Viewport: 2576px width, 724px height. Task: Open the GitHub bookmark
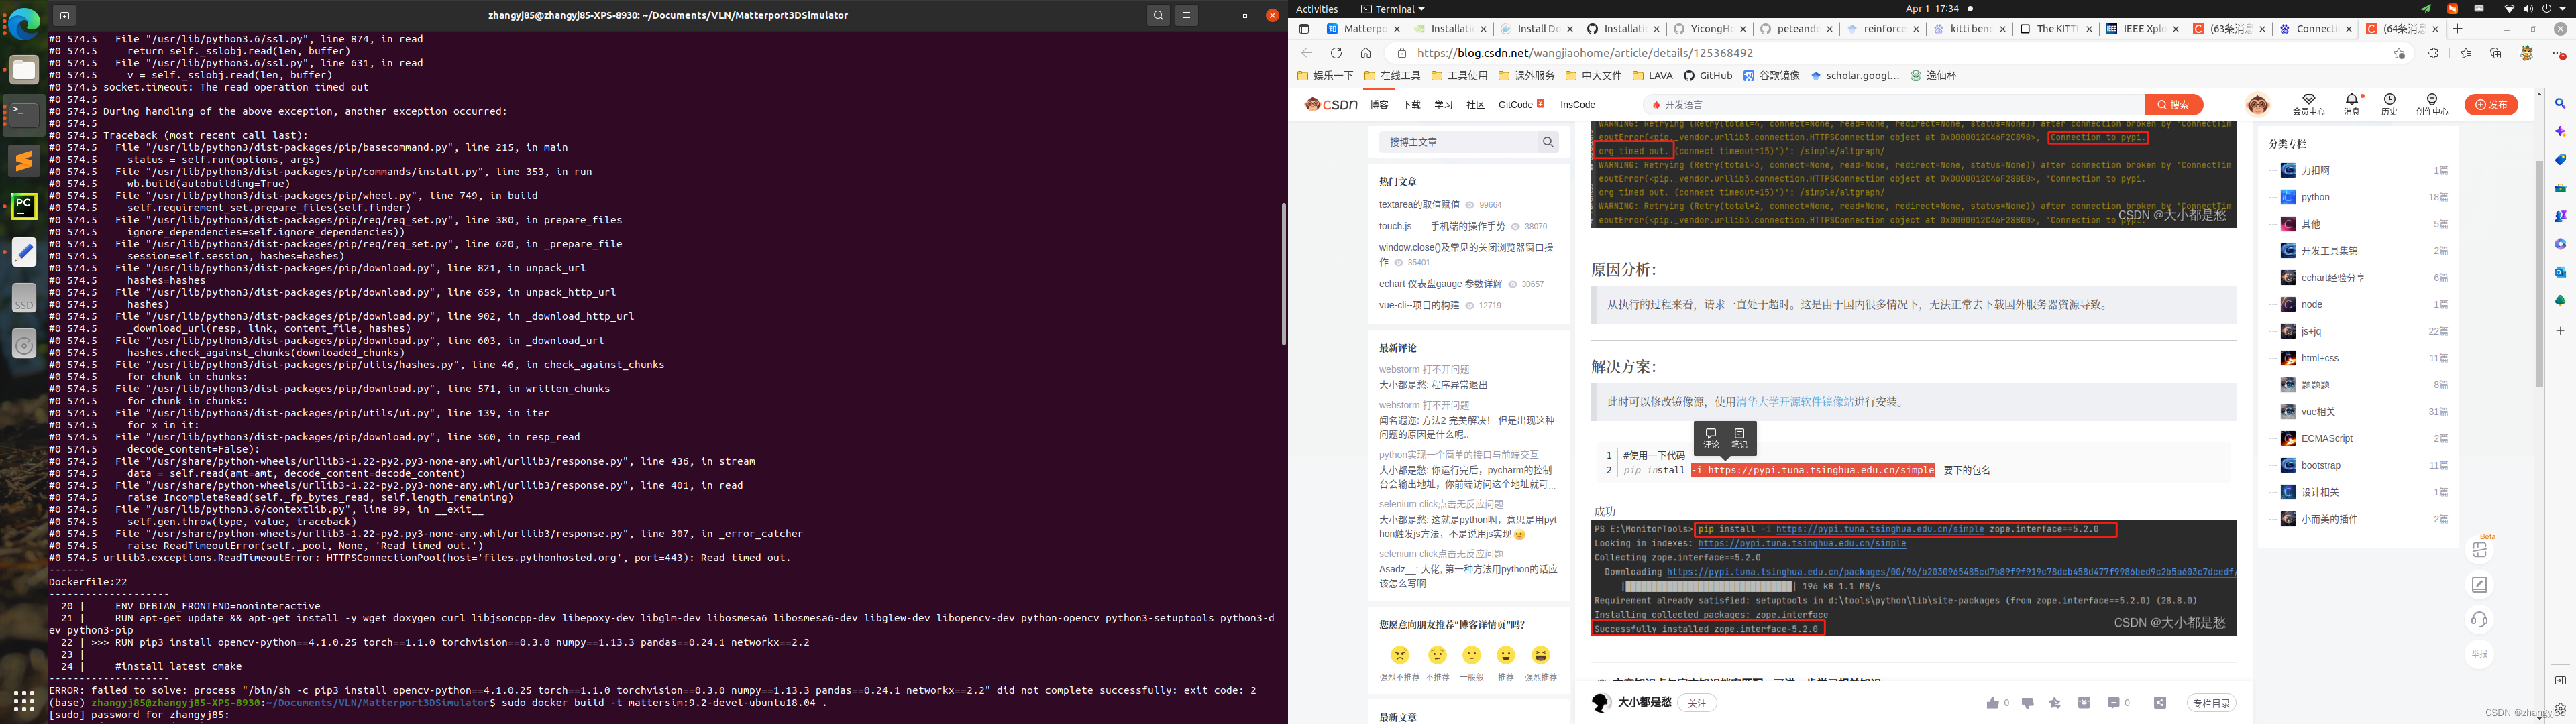click(x=1707, y=76)
